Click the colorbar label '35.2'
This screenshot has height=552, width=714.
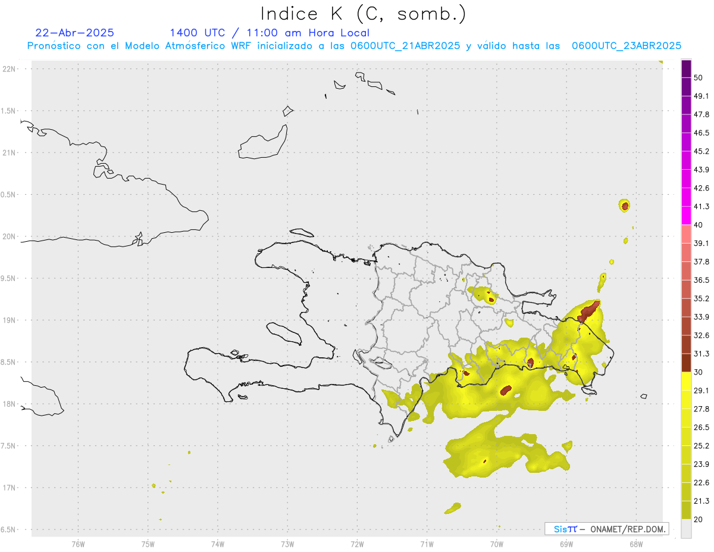click(x=702, y=298)
